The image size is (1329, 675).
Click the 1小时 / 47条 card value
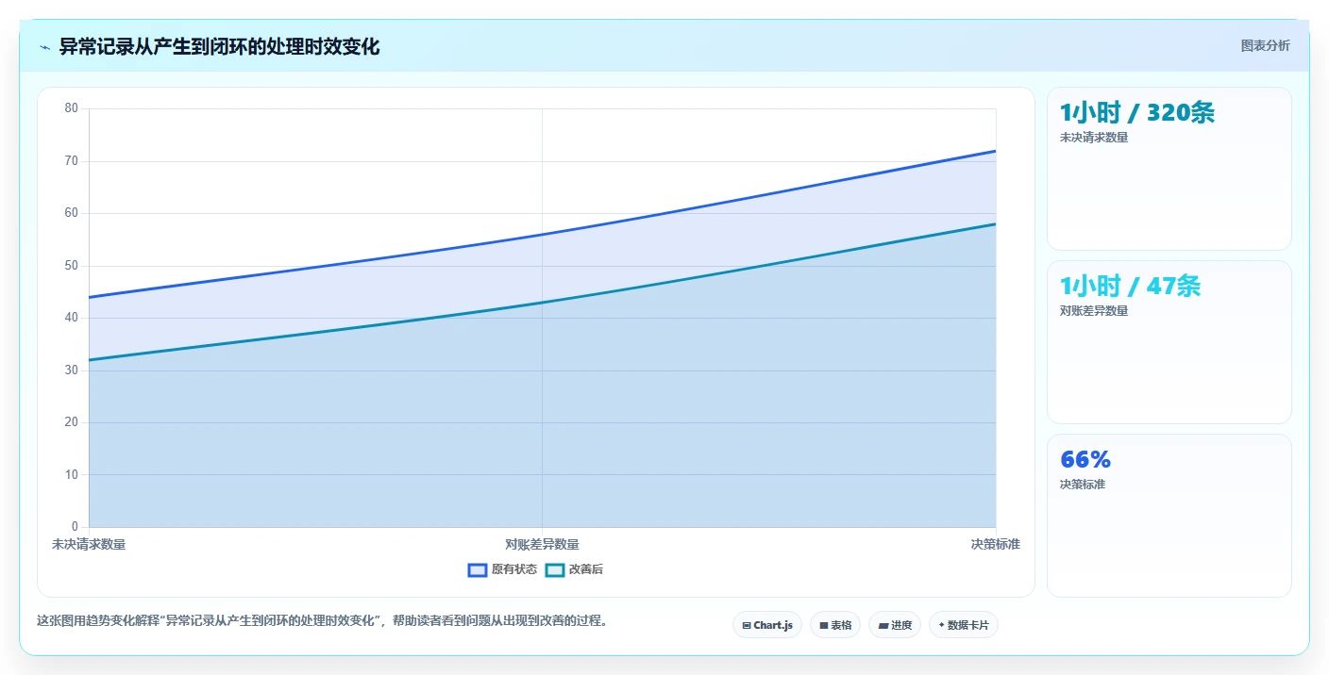tap(1131, 287)
